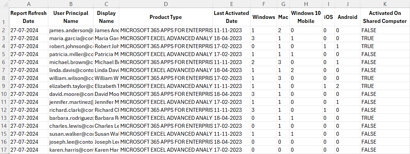Click the Last Activated Date header cell
Image resolution: width=410 pixels, height=154 pixels.
tap(231, 17)
